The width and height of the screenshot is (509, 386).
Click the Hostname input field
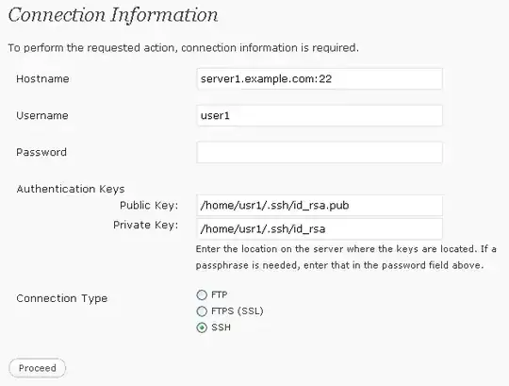pyautogui.click(x=320, y=79)
